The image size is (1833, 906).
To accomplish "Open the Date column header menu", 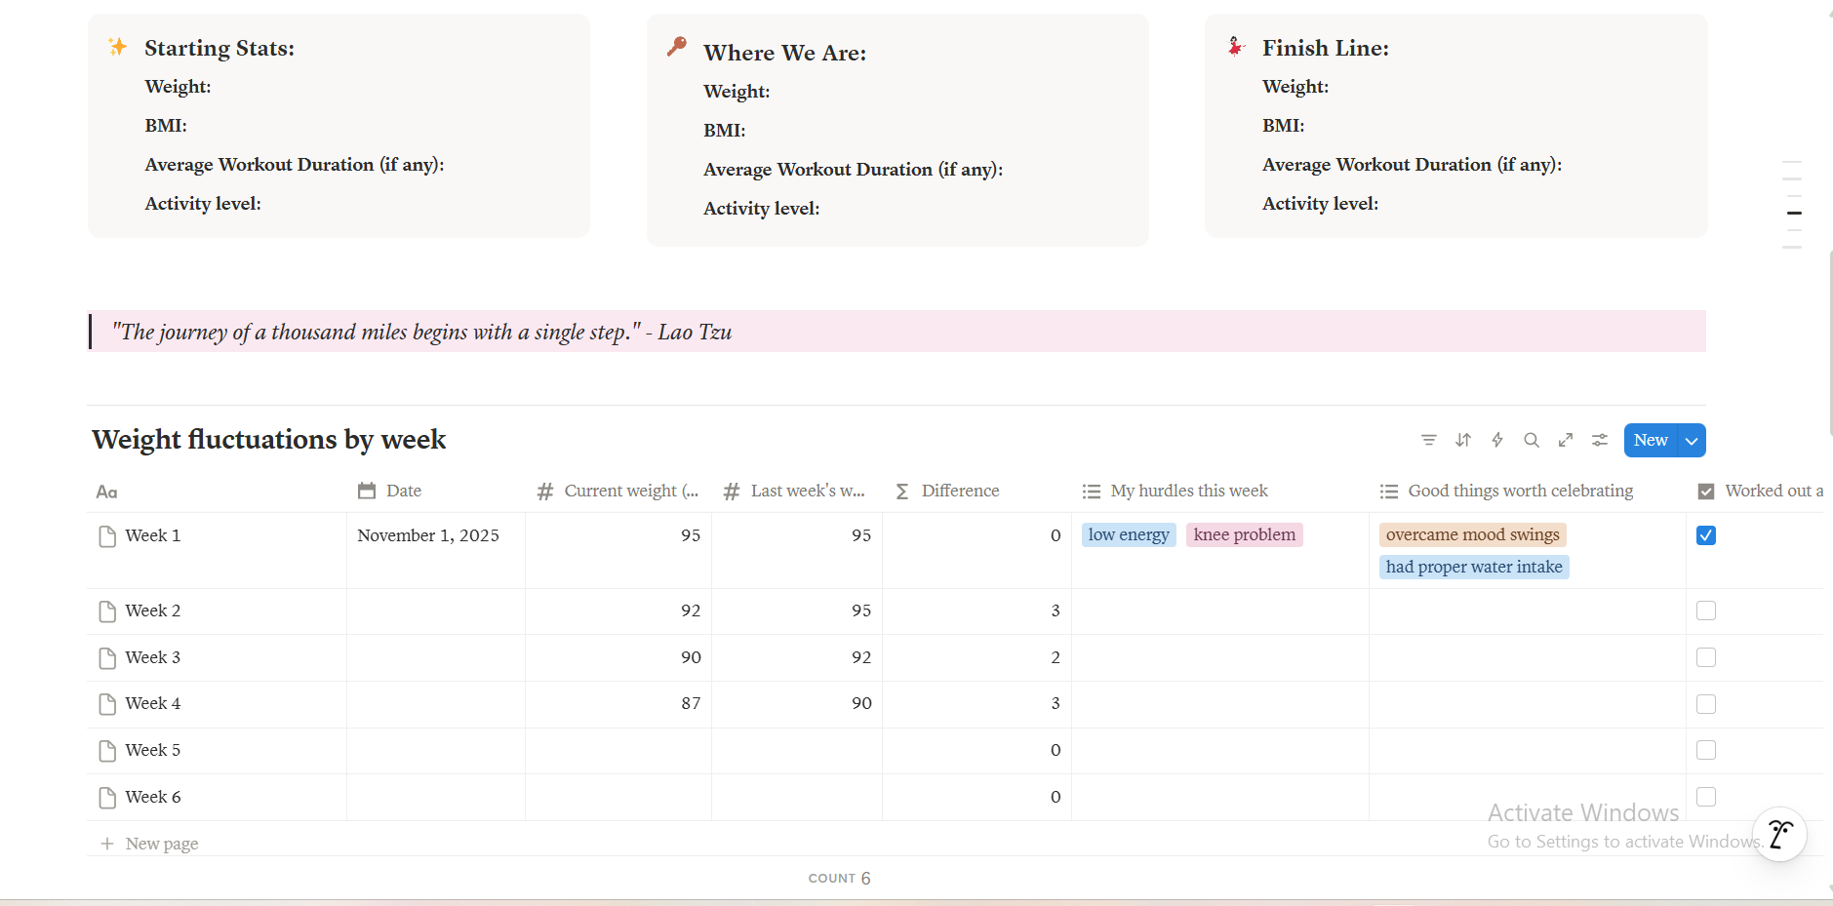I will (x=403, y=491).
